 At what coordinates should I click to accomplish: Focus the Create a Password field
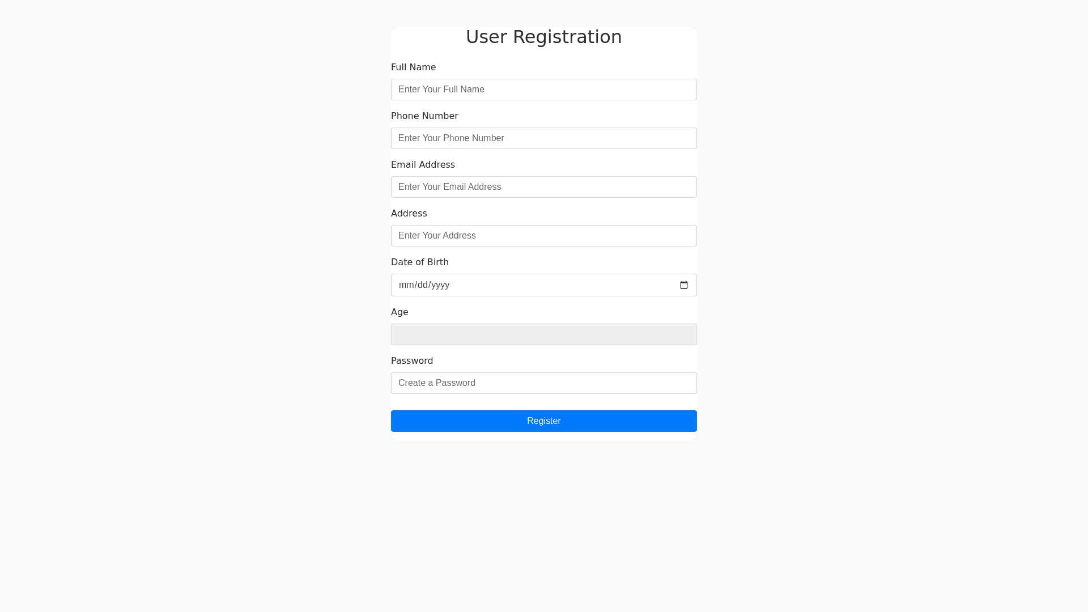tap(543, 383)
